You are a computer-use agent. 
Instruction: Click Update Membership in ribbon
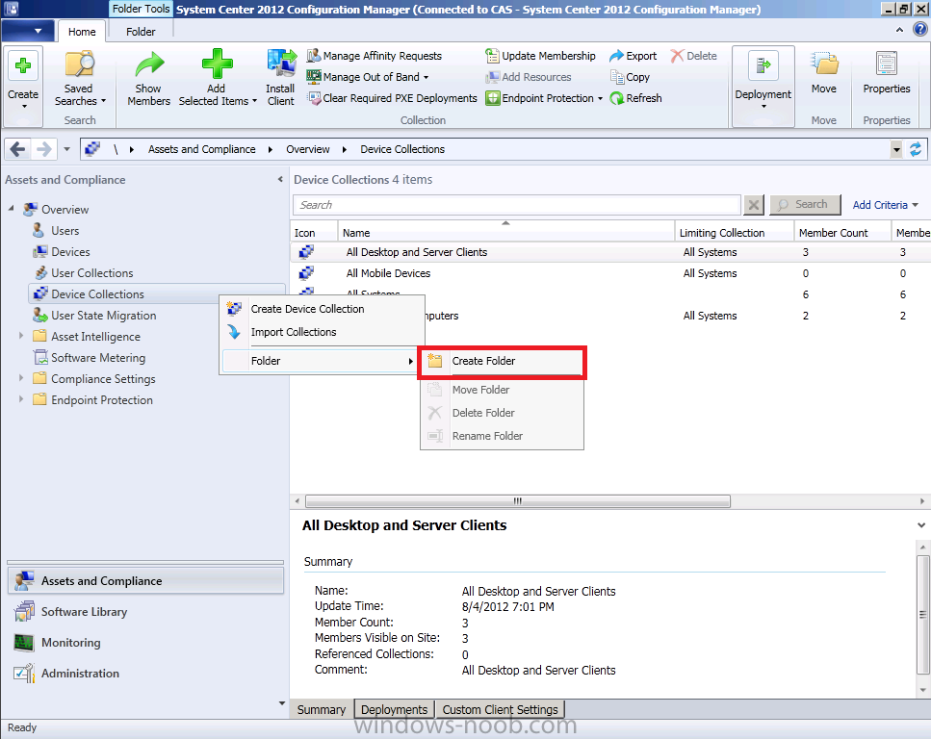pos(540,56)
